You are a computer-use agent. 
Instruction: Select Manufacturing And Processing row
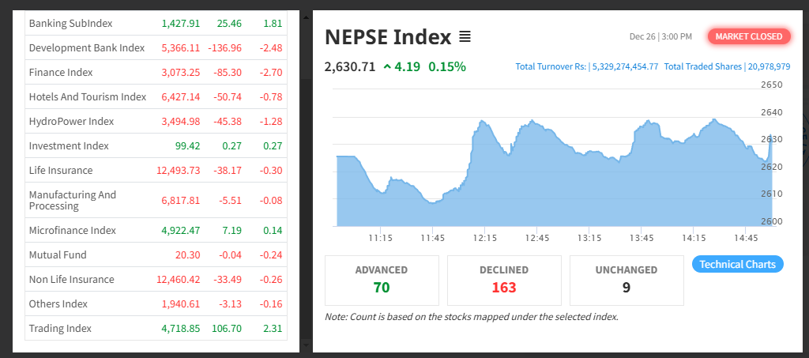click(156, 200)
